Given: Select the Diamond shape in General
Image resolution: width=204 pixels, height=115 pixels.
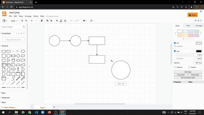Looking at the screenshot, I should [18, 56].
